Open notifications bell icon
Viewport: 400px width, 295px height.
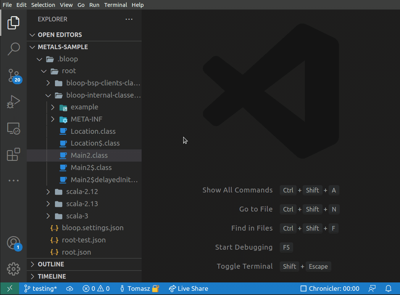pyautogui.click(x=388, y=289)
